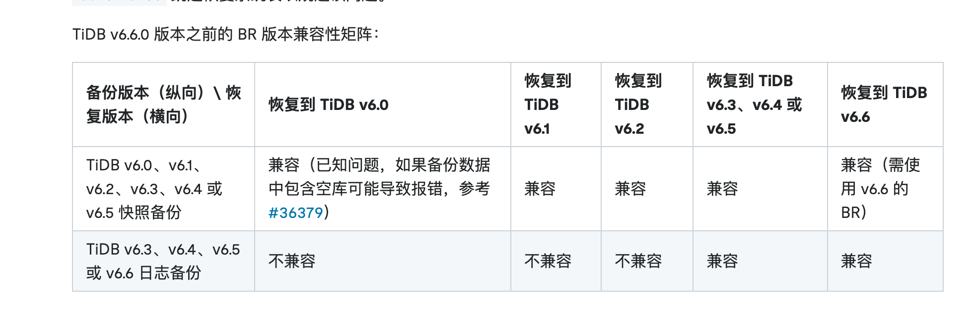Screen dimensions: 974x314
Task: Click the 日志备份 row label cell
Action: click(162, 261)
